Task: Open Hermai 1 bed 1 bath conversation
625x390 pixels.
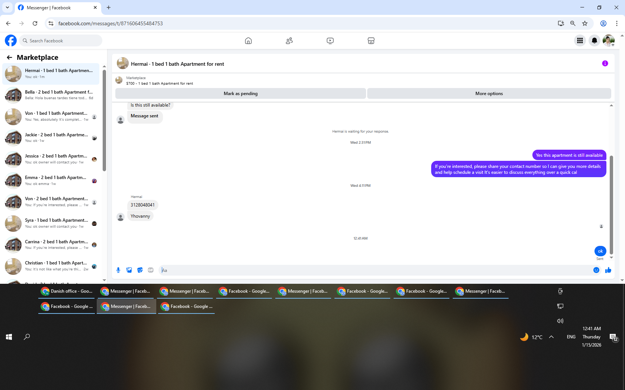Action: (51, 74)
